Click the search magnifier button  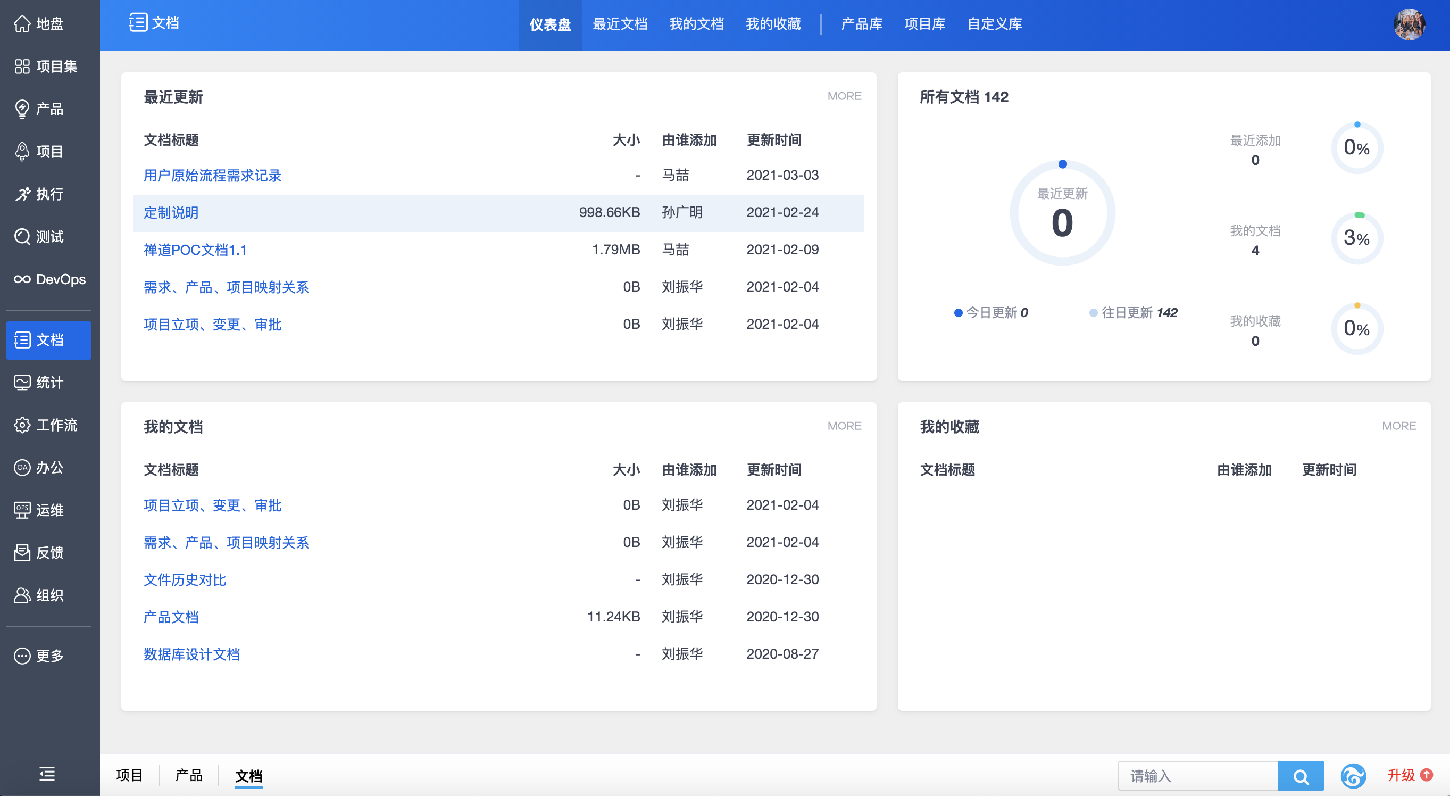click(1301, 776)
